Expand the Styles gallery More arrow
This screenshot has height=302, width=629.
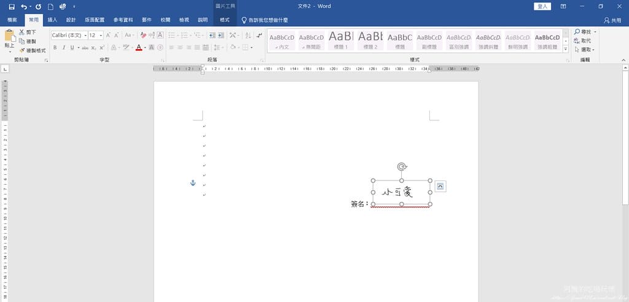[x=566, y=48]
